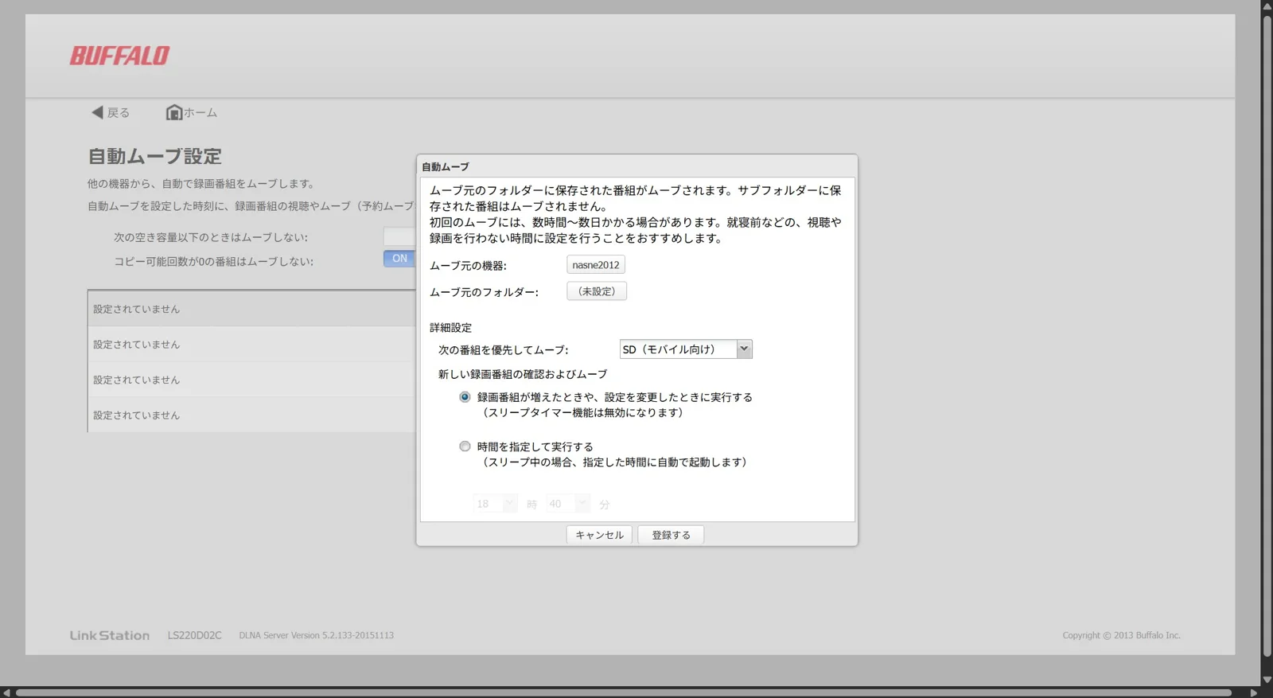This screenshot has width=1273, height=698.
Task: Open the SD (モバイル向け) priority dropdown
Action: click(686, 349)
